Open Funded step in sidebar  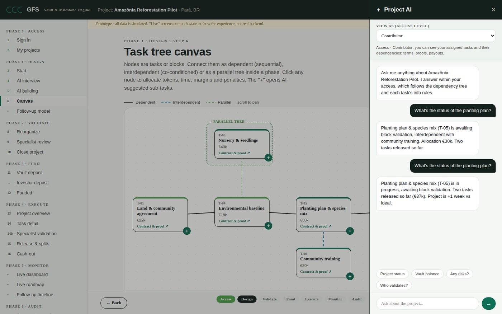coord(44,193)
